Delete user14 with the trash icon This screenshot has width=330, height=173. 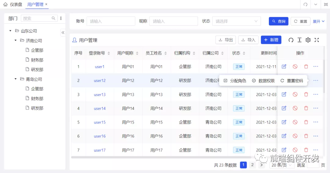tap(306, 108)
